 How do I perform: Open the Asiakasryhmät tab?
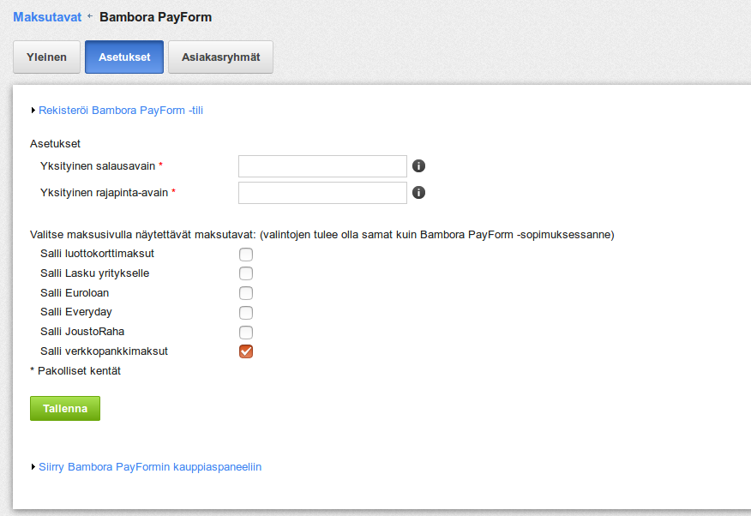[x=221, y=57]
